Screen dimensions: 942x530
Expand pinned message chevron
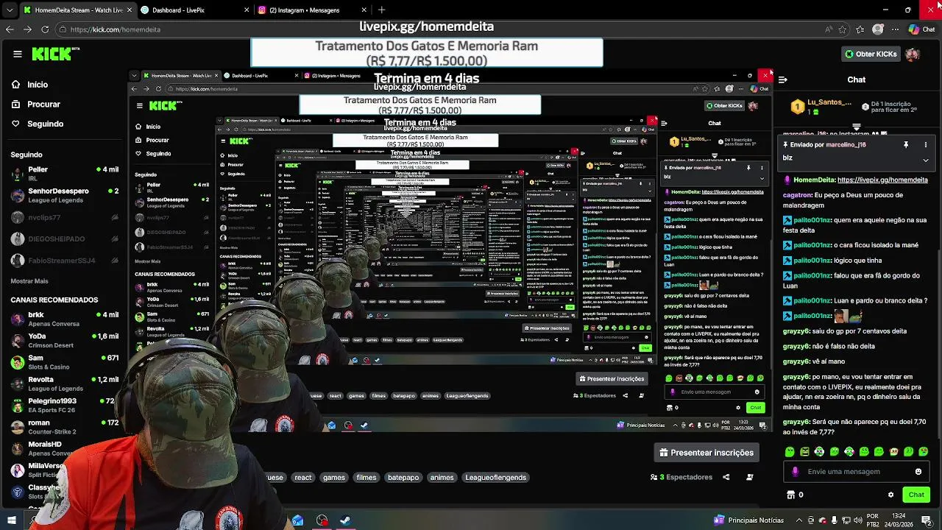click(x=926, y=160)
